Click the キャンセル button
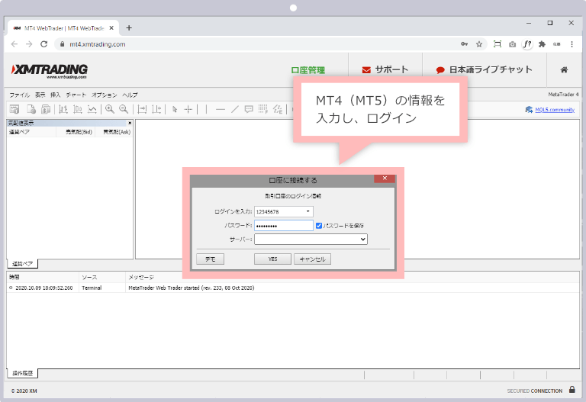Viewport: 586px width, 402px height. tap(312, 259)
